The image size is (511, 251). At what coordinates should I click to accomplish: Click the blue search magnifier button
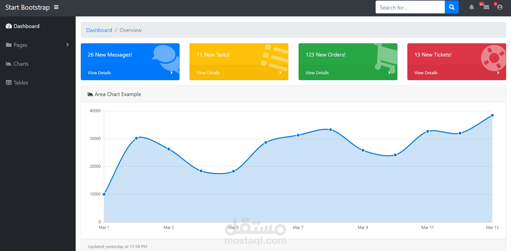[x=451, y=7]
